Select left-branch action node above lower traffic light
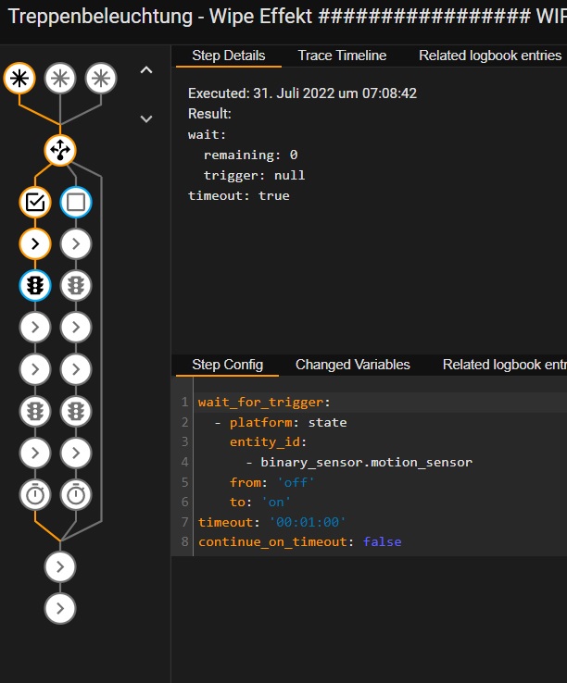Screen dimensions: 567x683 [35, 369]
